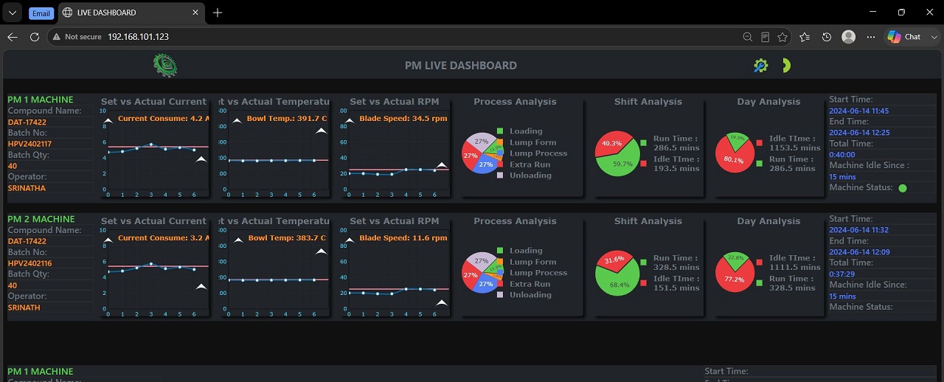The height and width of the screenshot is (382, 944).
Task: Click the Idle Time 1111.5 mins value
Action: tap(795, 267)
